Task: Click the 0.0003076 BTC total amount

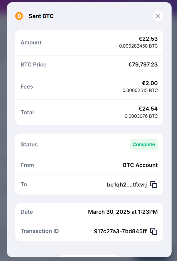Action: coord(141,116)
